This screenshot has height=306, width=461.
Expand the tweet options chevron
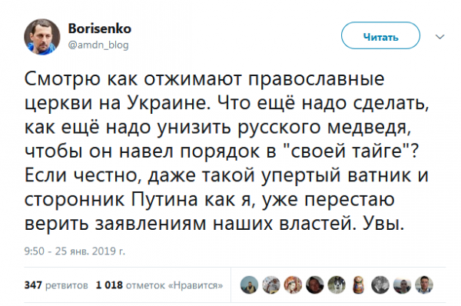point(439,37)
